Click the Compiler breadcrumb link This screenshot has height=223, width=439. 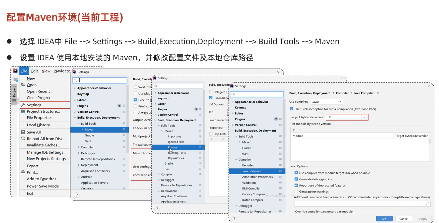(x=342, y=93)
